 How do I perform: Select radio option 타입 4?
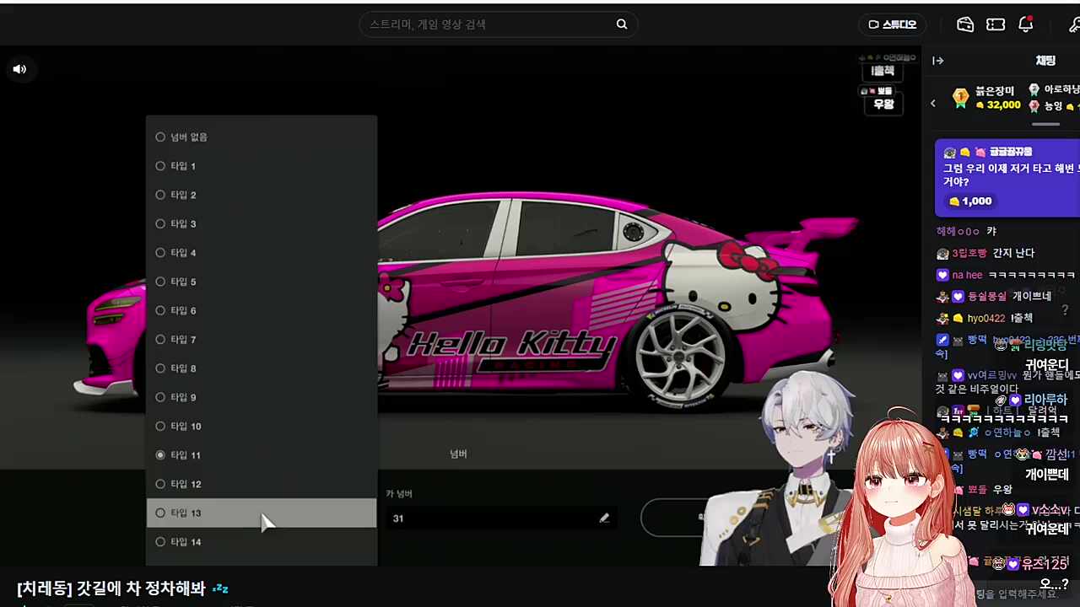(x=262, y=253)
